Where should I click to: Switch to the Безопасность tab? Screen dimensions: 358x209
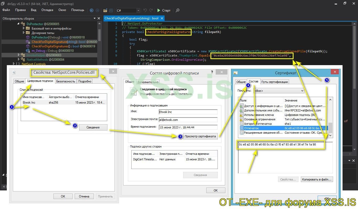(x=66, y=81)
